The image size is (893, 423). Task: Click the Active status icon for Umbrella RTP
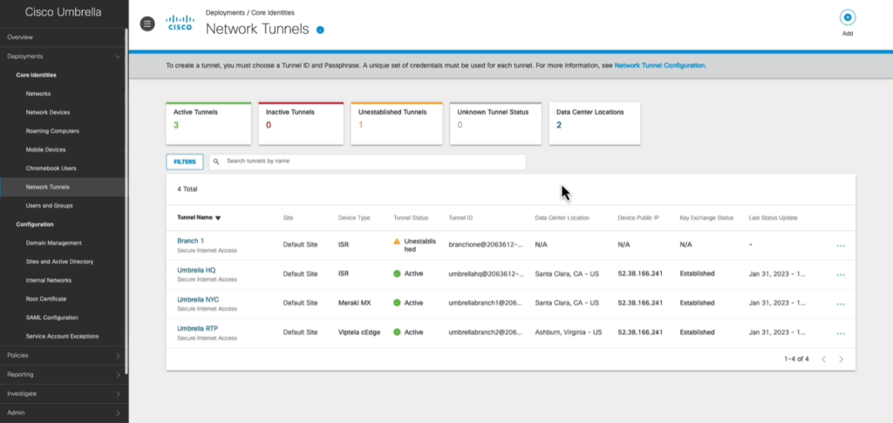397,332
